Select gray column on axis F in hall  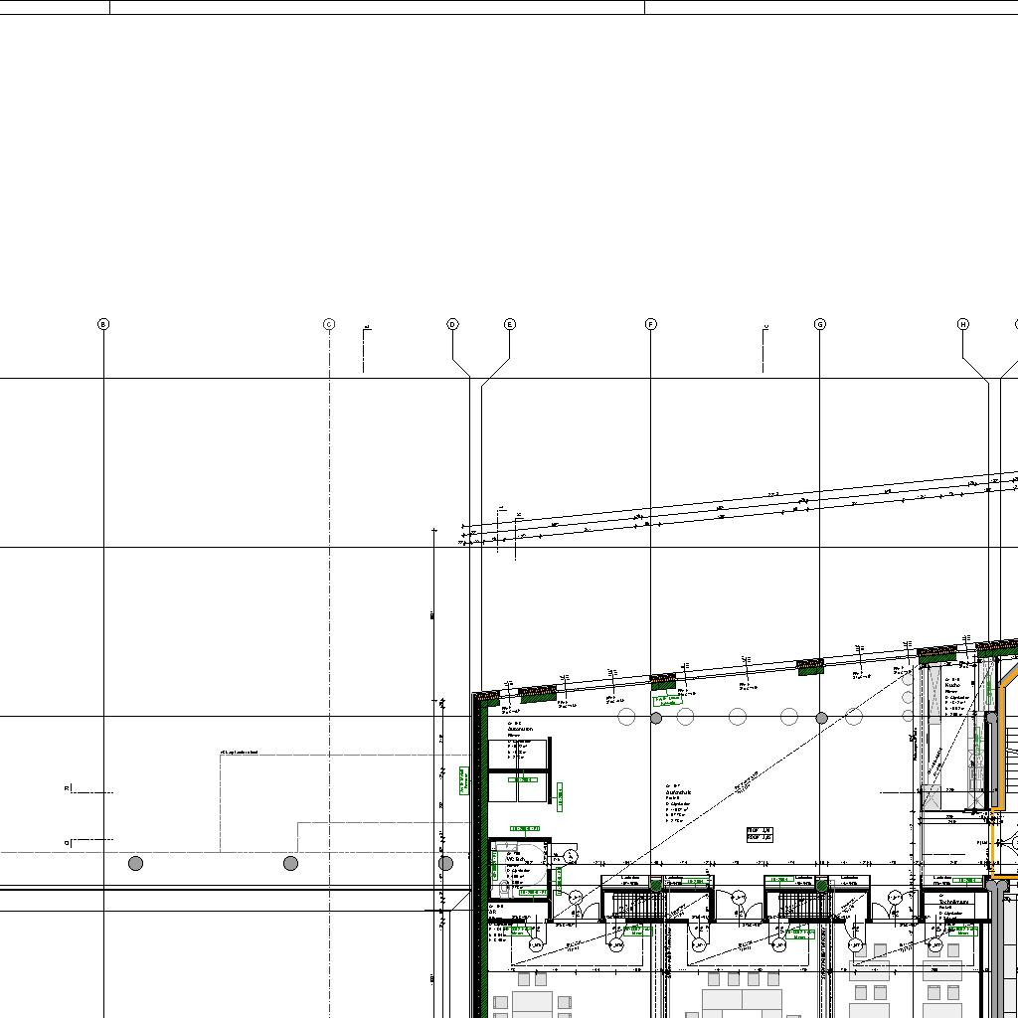[x=656, y=718]
